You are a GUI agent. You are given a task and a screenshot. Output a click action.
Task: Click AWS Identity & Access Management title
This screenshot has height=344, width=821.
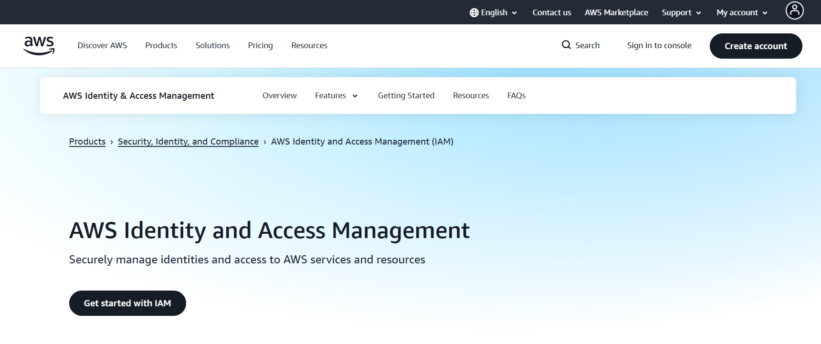point(138,95)
